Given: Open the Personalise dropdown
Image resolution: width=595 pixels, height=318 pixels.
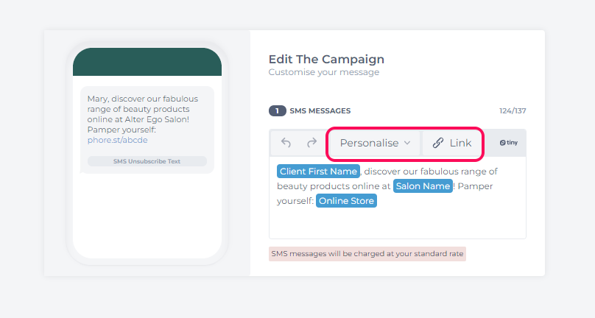Looking at the screenshot, I should 375,143.
